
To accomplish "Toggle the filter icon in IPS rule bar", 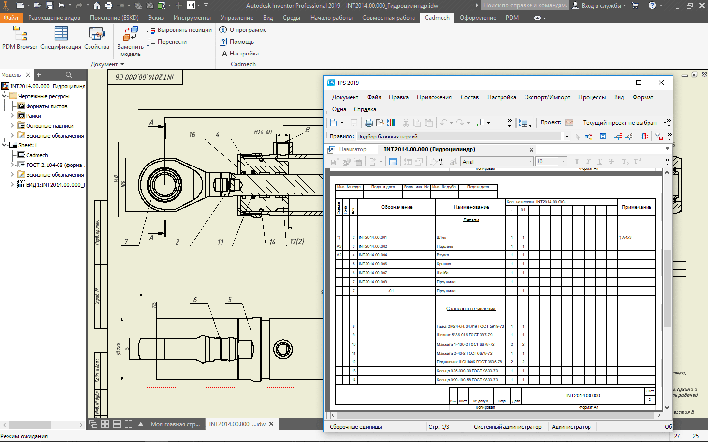I will (658, 137).
